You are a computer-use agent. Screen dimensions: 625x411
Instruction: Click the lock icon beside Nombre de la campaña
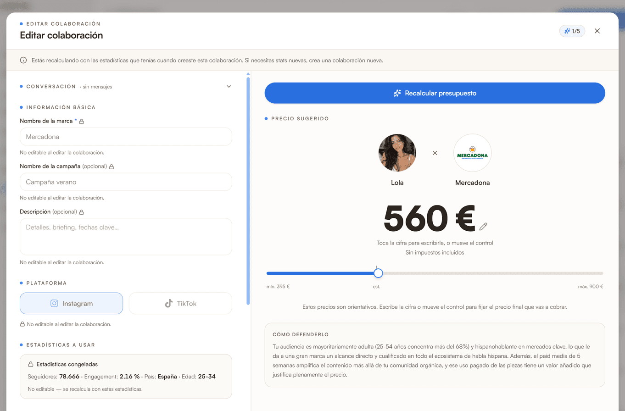(x=112, y=167)
